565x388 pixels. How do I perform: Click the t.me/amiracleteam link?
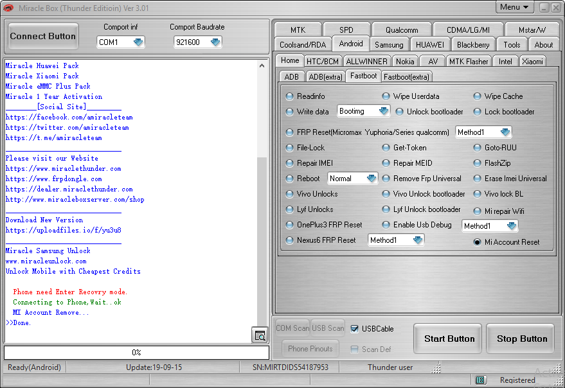point(54,137)
